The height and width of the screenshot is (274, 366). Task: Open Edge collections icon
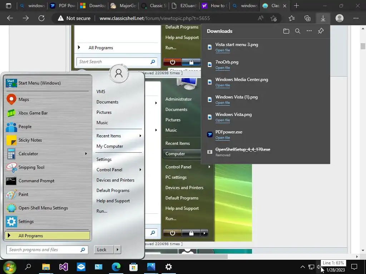(x=307, y=18)
